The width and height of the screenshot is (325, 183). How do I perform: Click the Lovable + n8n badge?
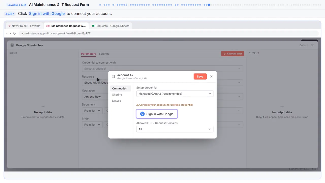coord(17,5)
